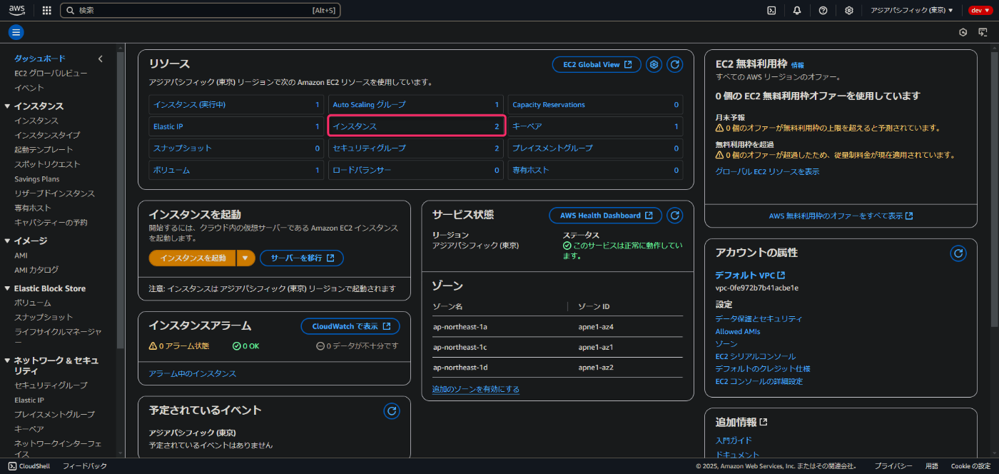Collapse the イメージ sidebar section

point(7,241)
